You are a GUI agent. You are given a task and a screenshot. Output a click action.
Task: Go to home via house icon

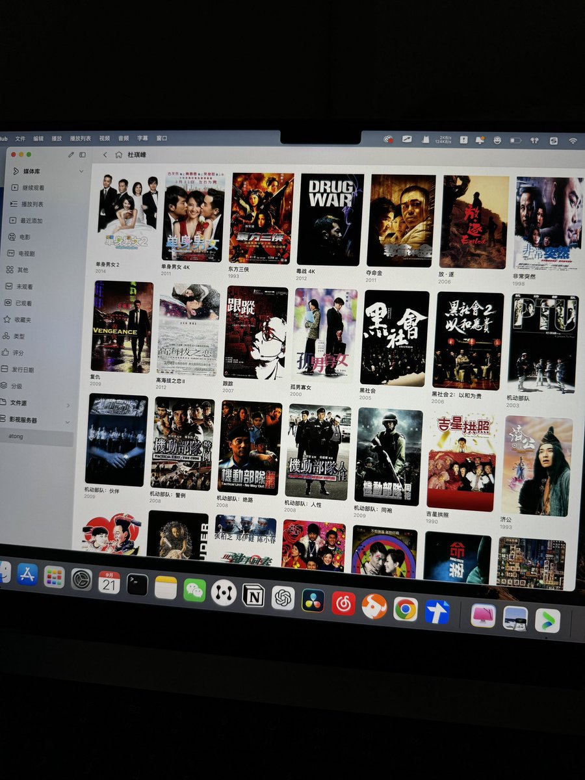(118, 155)
